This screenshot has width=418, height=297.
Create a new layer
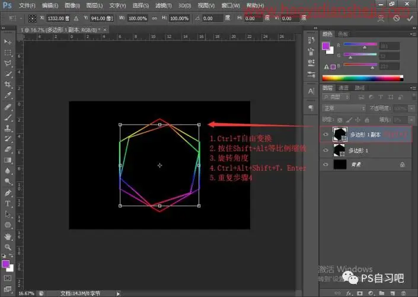coord(393,293)
